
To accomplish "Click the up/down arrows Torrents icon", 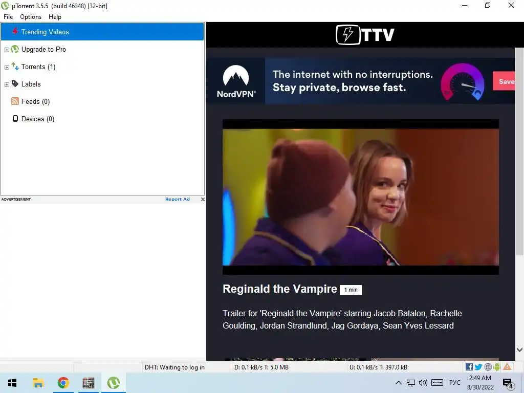I will [x=15, y=66].
